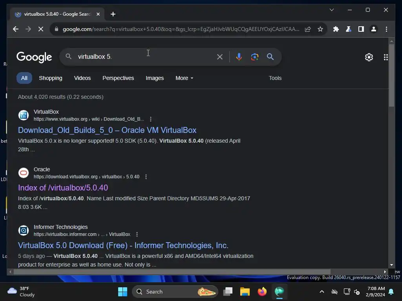Open the Google apps grid
The width and height of the screenshot is (402, 301).
386,57
